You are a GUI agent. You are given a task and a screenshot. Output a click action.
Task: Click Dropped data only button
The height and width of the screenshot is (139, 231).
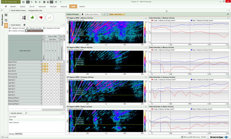35,10
